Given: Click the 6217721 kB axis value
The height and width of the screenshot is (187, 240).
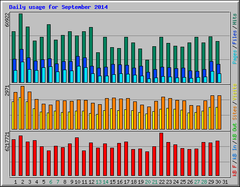Looking at the screenshot, I should (x=7, y=142).
